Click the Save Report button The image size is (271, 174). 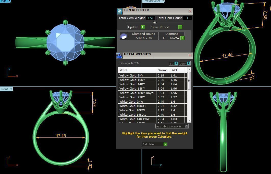(x=166, y=27)
